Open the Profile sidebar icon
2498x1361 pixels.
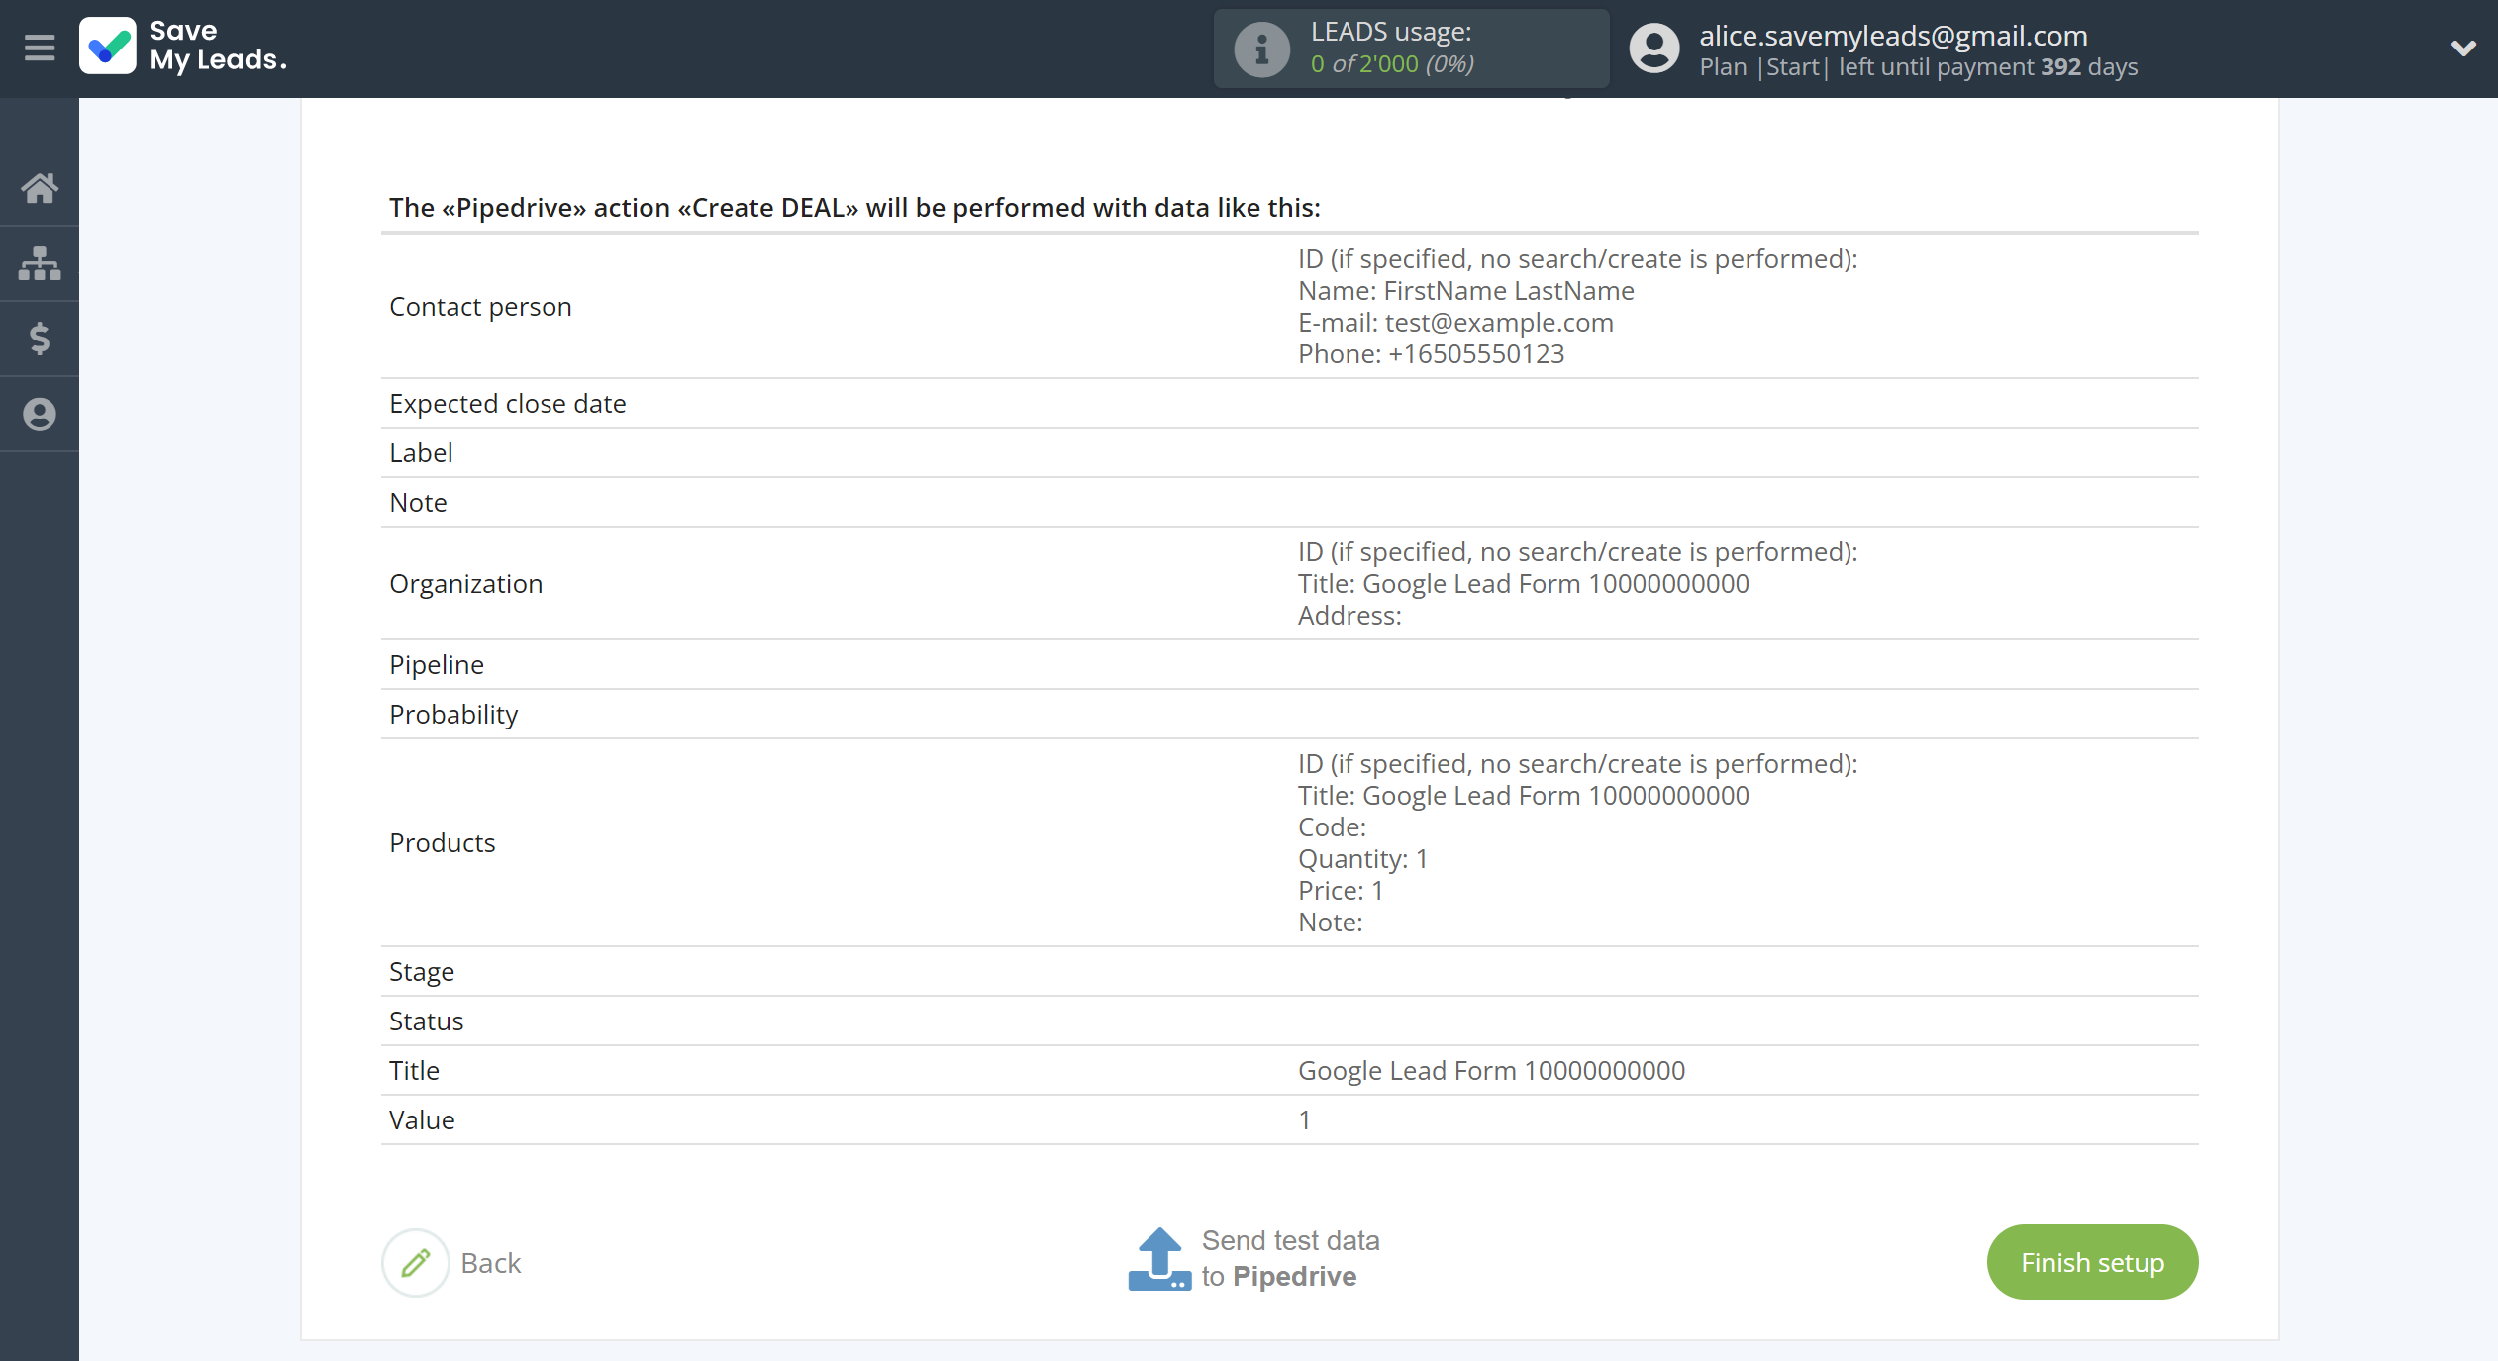[40, 414]
